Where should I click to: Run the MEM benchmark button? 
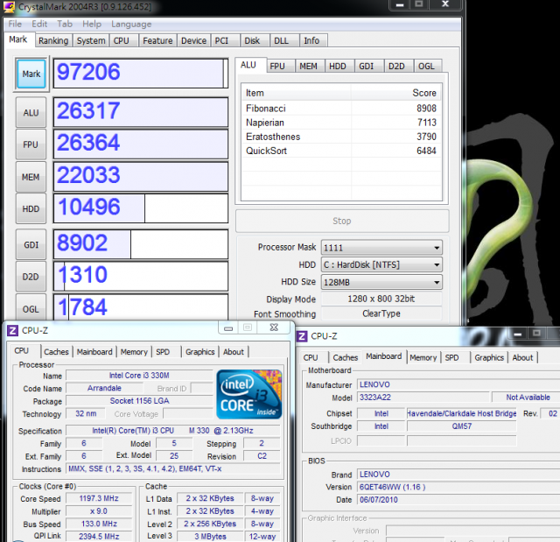[31, 177]
